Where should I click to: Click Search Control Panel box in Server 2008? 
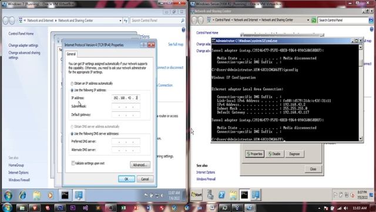coord(343,20)
